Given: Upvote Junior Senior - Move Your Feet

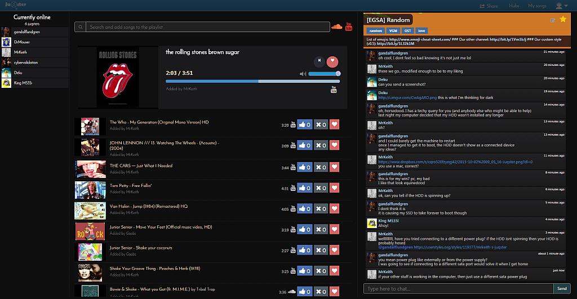Looking at the screenshot, I should [305, 230].
